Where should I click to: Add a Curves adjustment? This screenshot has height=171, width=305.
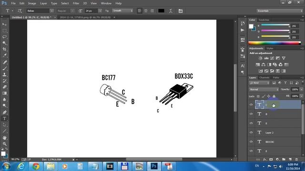pos(272,58)
